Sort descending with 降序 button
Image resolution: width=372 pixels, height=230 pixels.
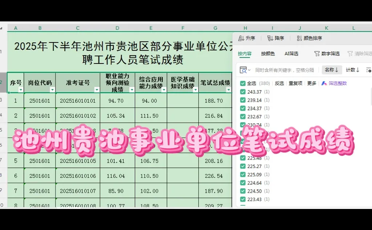pos(276,38)
